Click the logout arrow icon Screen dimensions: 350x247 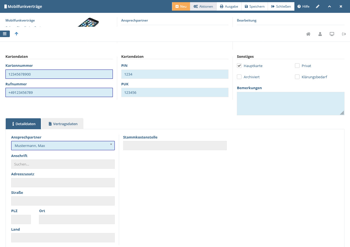(344, 34)
